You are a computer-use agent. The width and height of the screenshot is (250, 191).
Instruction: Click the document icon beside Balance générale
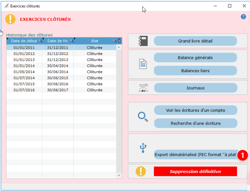[x=143, y=64]
